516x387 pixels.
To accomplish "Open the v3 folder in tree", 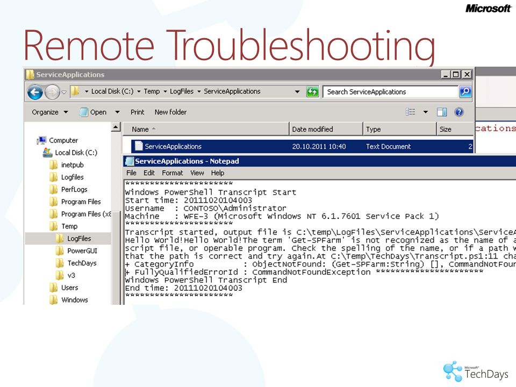I will click(66, 275).
